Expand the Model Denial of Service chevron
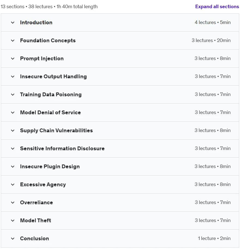The image size is (240, 249). click(x=13, y=112)
